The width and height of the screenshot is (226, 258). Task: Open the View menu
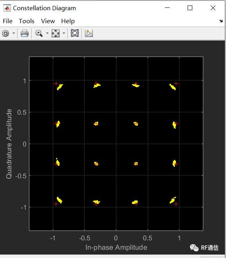(x=48, y=21)
